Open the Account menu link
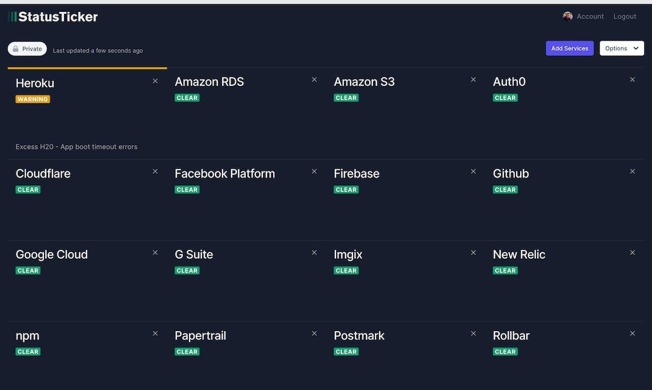 click(x=590, y=16)
